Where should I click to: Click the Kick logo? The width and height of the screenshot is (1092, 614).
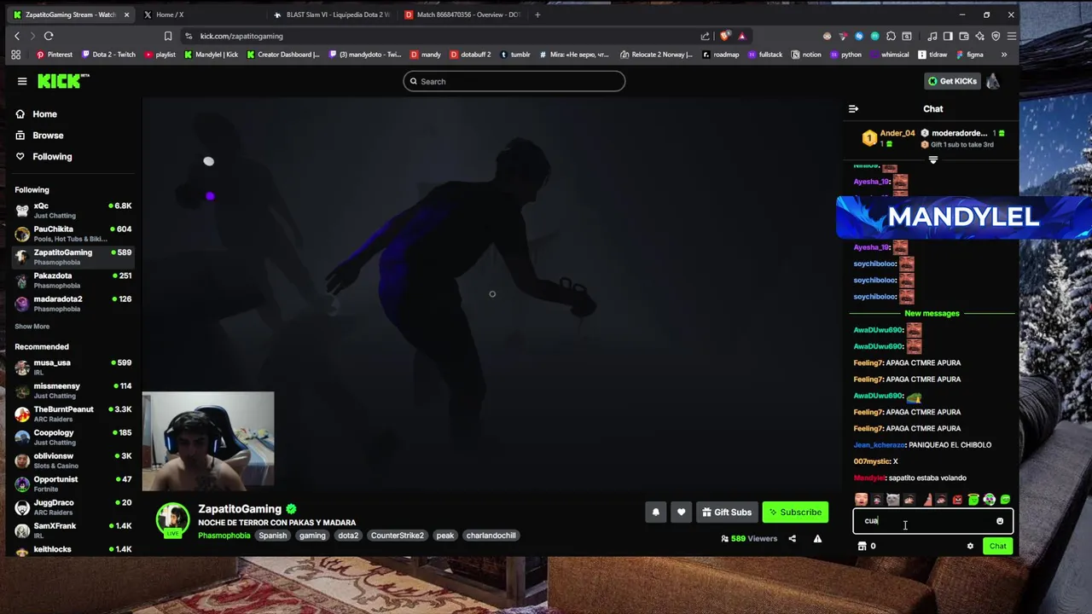61,81
